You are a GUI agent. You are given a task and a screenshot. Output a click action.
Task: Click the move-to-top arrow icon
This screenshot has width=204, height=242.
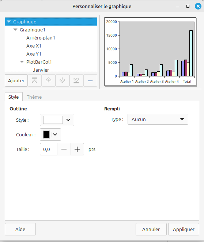tap(35, 80)
